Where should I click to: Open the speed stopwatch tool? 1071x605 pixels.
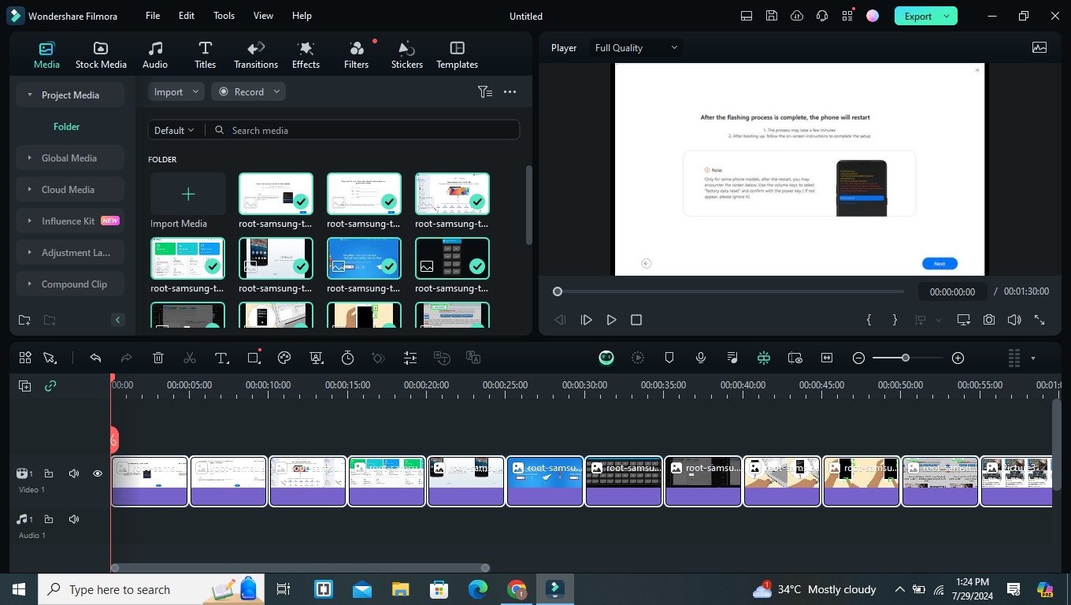coord(347,358)
